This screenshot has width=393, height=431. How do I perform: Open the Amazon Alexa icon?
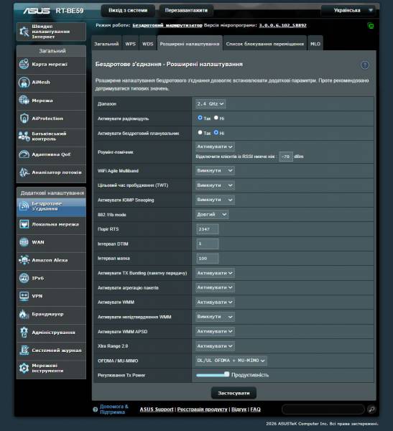tap(24, 260)
